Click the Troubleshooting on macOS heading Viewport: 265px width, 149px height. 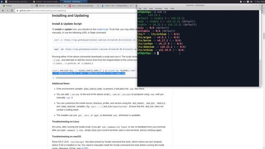pyautogui.click(x=66, y=137)
